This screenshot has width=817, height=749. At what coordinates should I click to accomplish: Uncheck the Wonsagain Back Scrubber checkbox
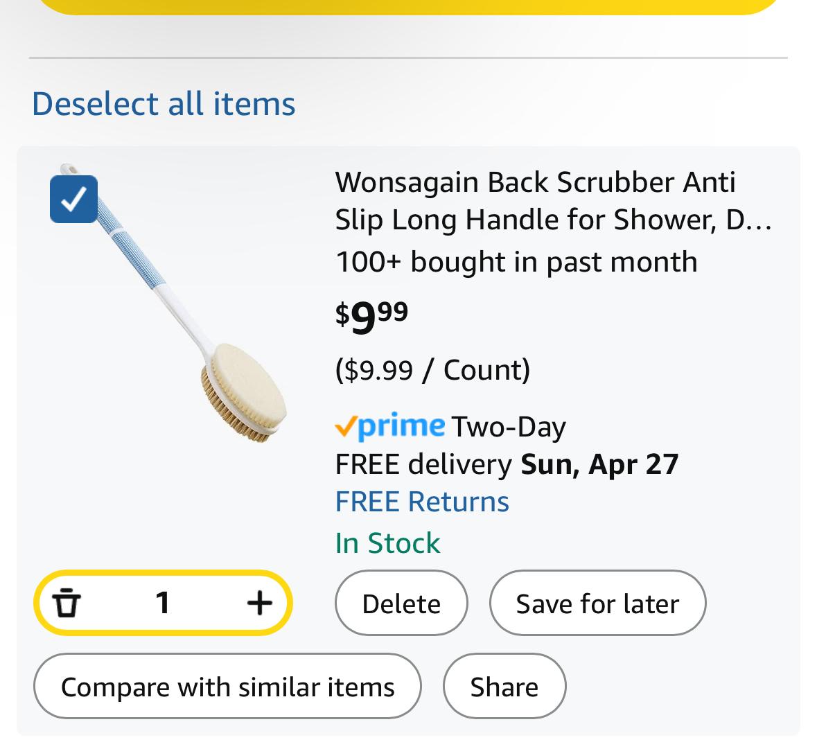pyautogui.click(x=73, y=199)
